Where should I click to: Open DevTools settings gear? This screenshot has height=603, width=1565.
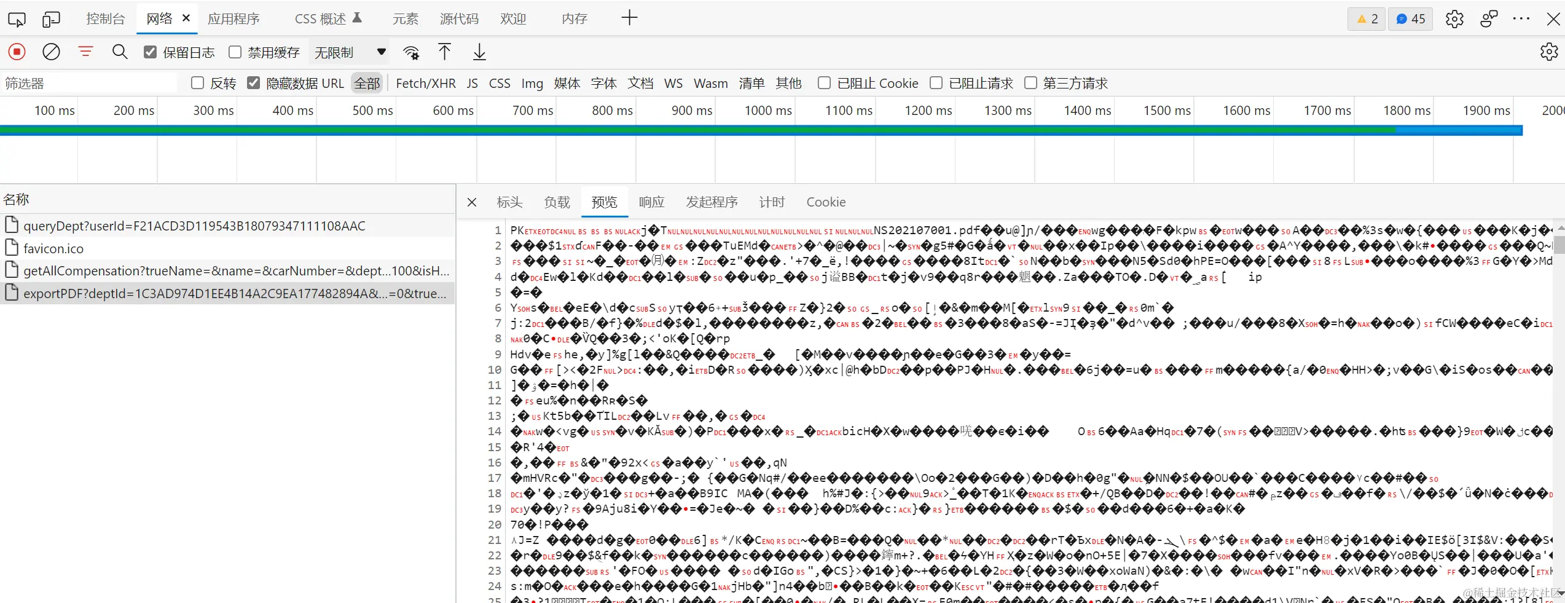(1454, 19)
